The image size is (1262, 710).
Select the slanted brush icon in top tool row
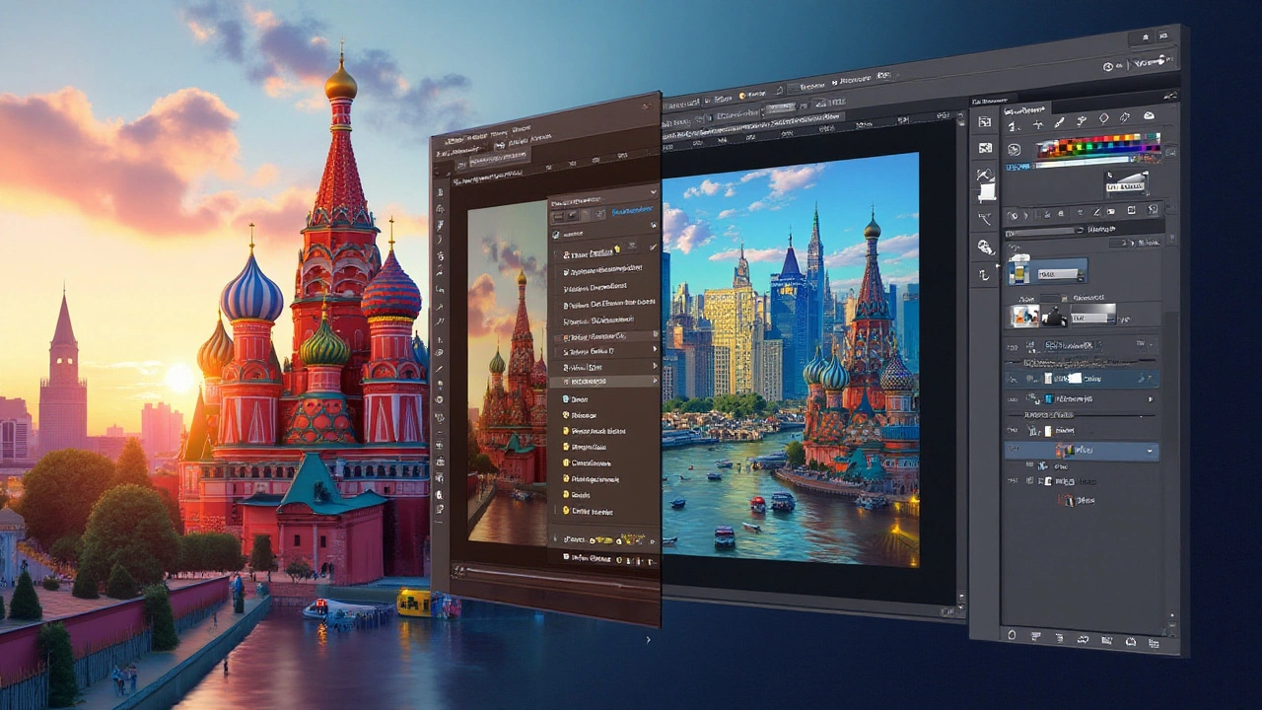[1059, 122]
